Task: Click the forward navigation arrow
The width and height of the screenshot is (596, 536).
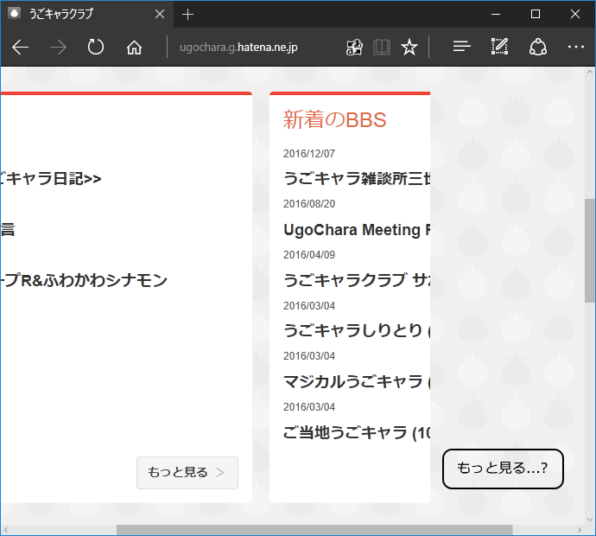Action: pos(58,48)
